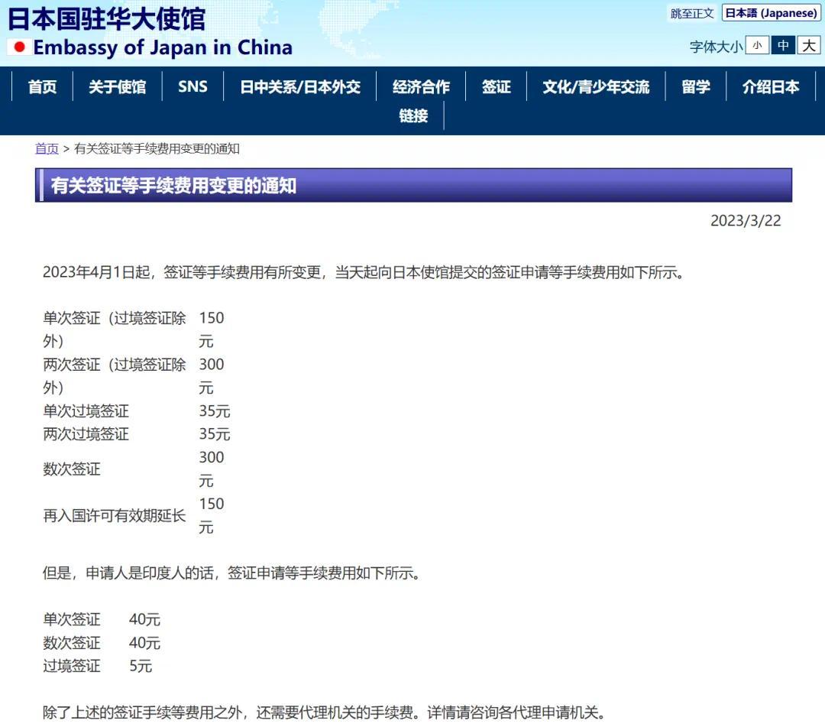Click the 两次过境签证 row label
The height and width of the screenshot is (727, 825).
[86, 434]
